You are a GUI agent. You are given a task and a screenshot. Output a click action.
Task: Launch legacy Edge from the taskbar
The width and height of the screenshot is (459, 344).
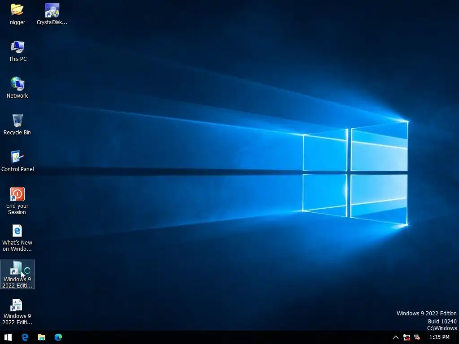25,337
